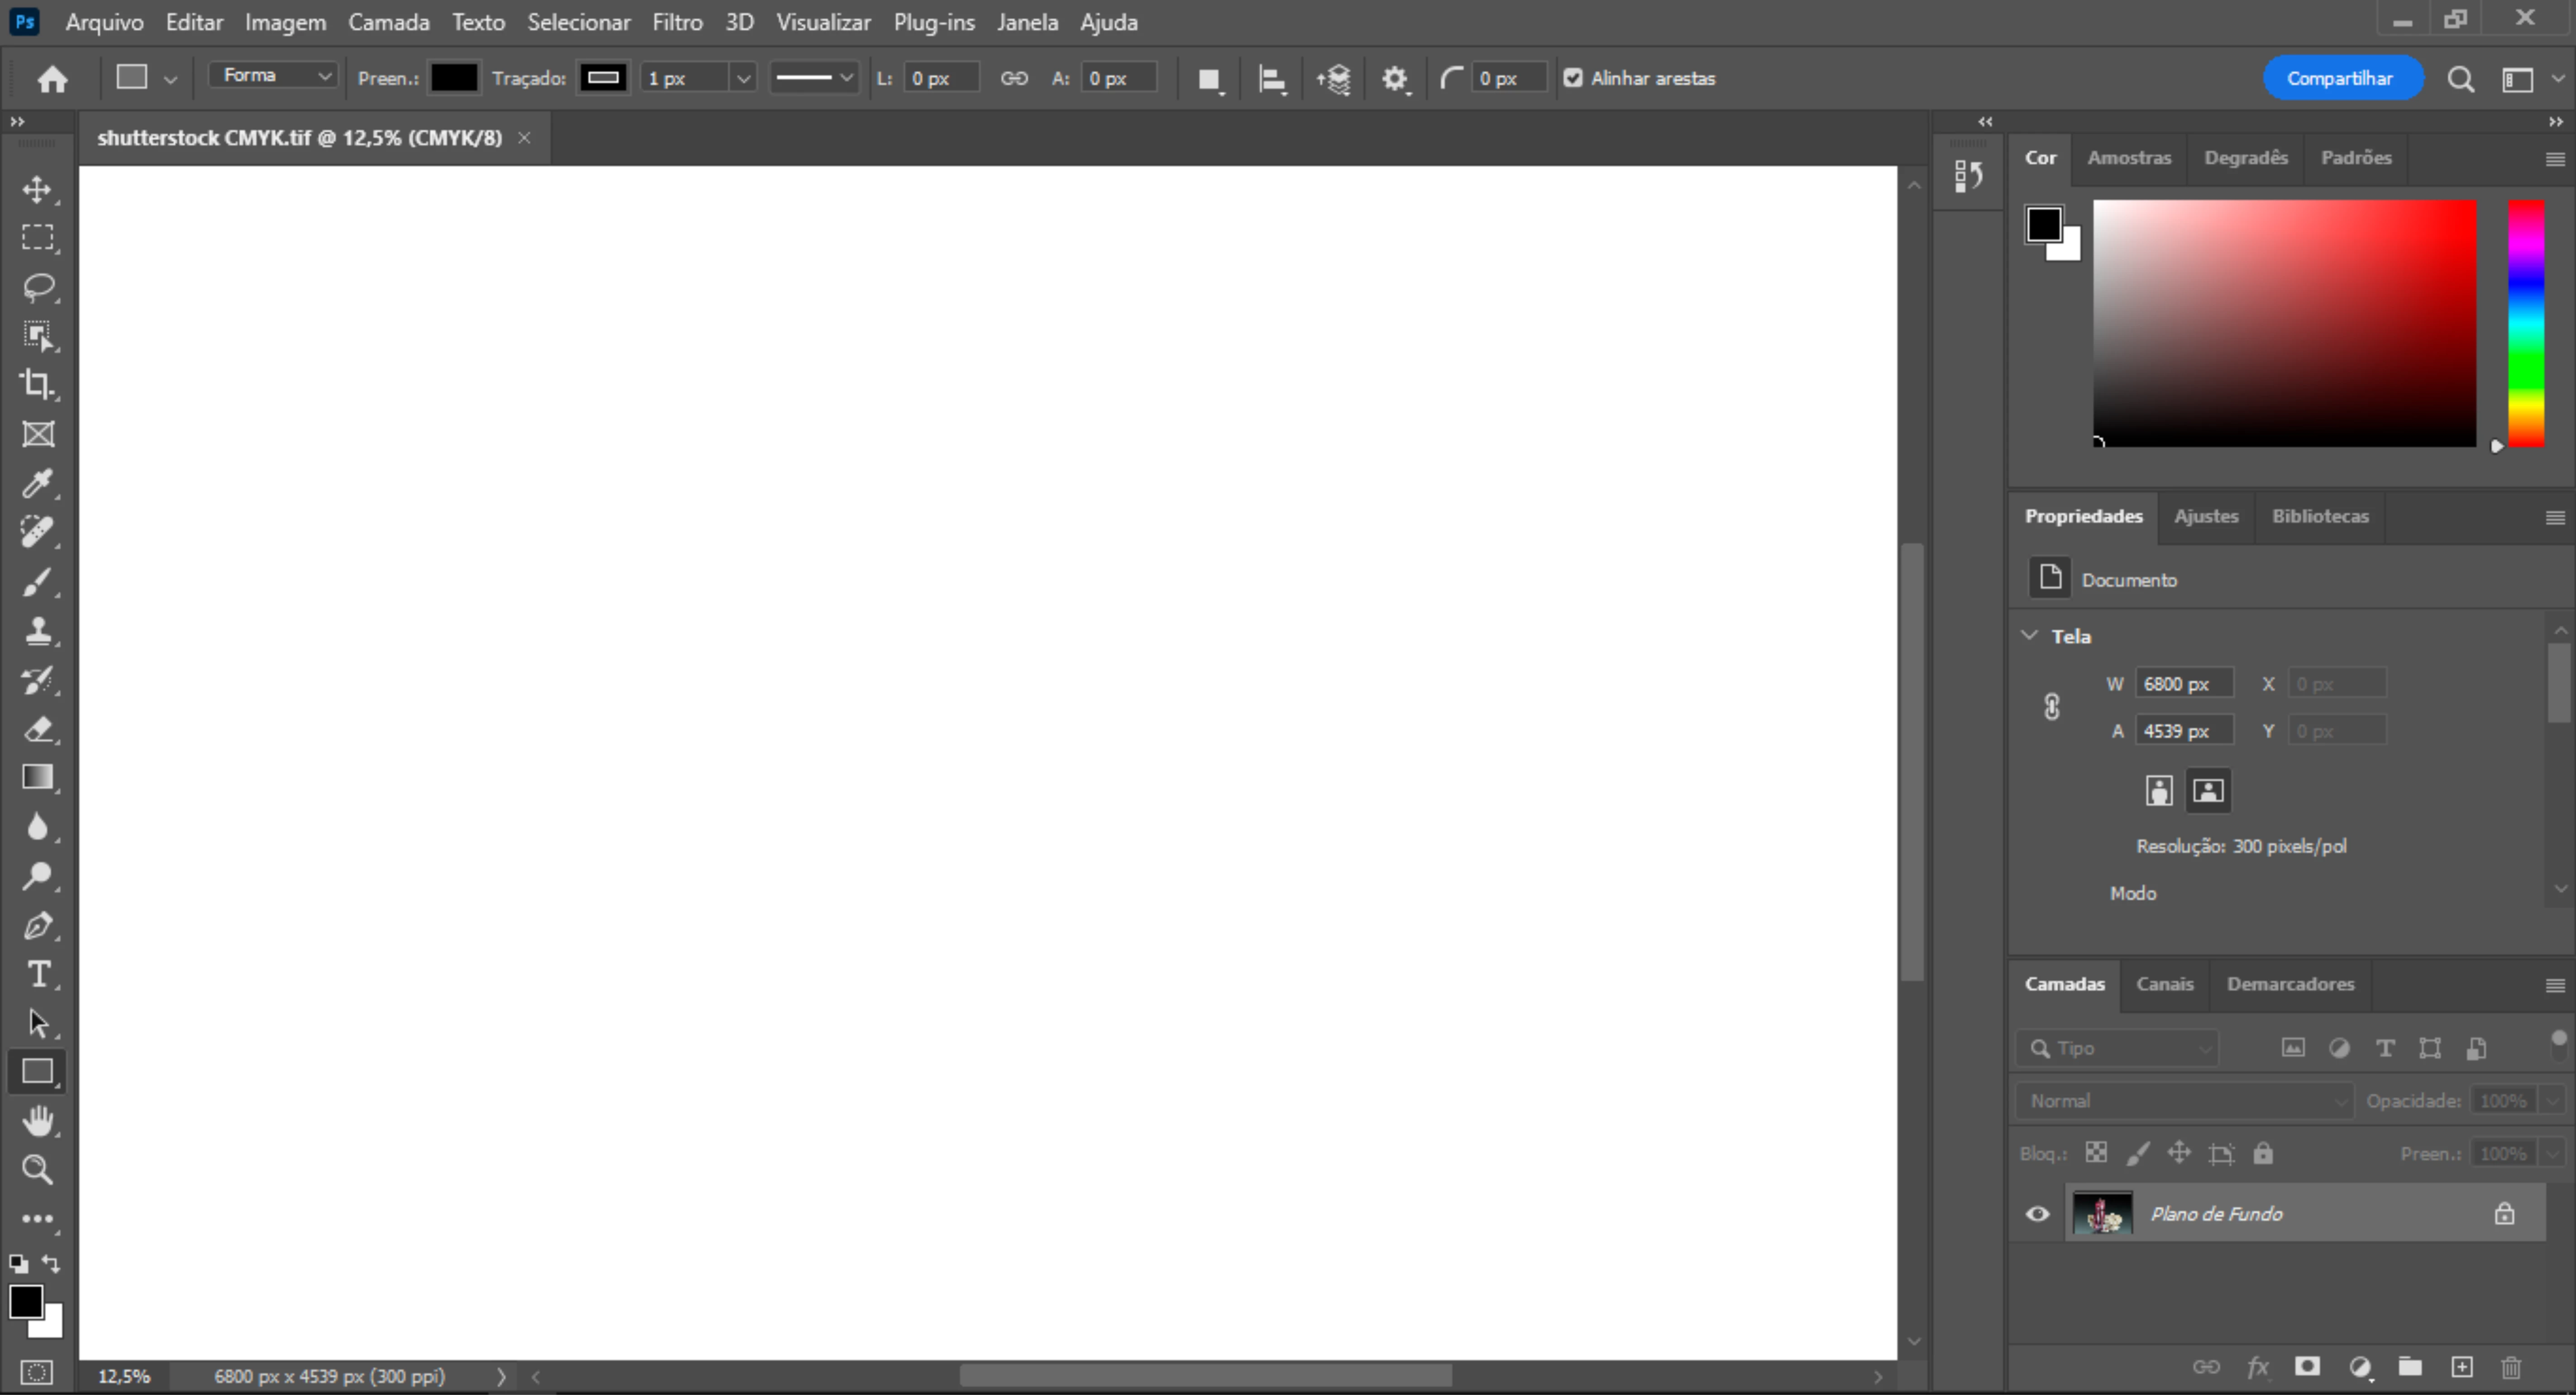The image size is (2576, 1395).
Task: Select the Move tool
Action: tap(37, 189)
